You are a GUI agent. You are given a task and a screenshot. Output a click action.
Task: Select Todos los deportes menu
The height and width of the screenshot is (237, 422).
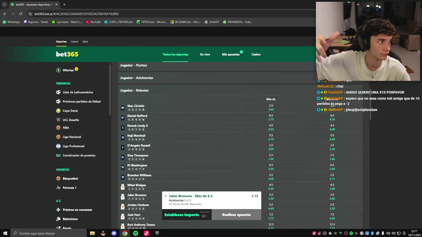[x=175, y=54]
